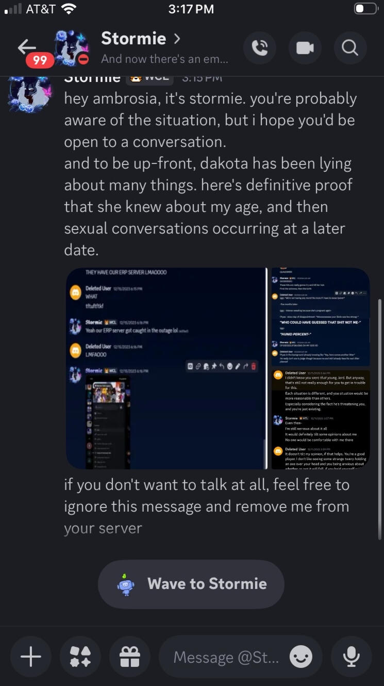Image resolution: width=384 pixels, height=686 pixels.
Task: Tap the status text under Stormie
Action: tap(164, 59)
